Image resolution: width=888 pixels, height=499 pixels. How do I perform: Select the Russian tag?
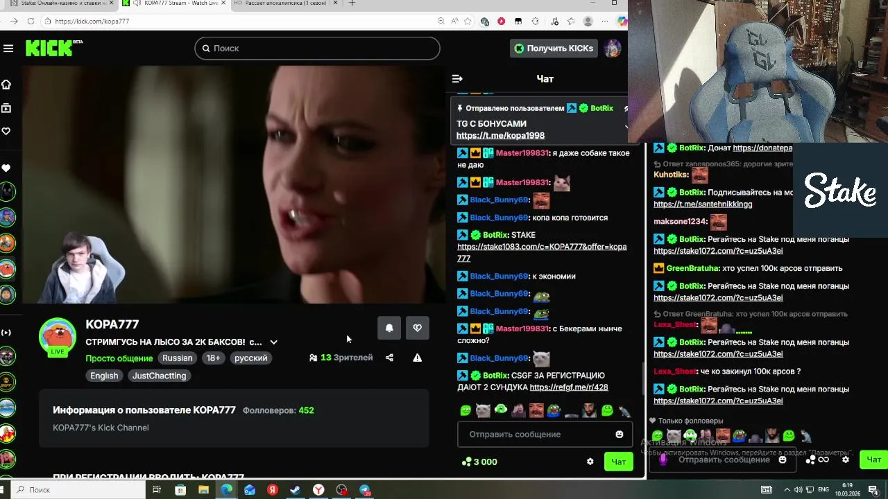click(178, 358)
